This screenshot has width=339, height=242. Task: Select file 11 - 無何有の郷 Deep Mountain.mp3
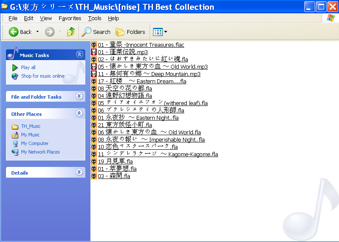[x=149, y=74]
